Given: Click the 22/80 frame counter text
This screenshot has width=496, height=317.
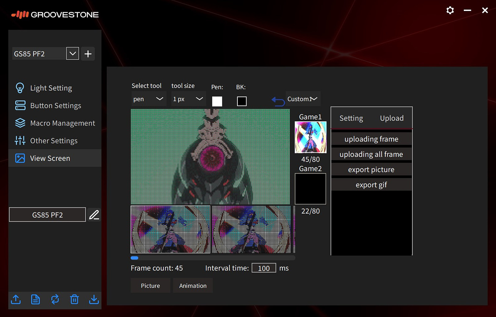Looking at the screenshot, I should [x=310, y=211].
